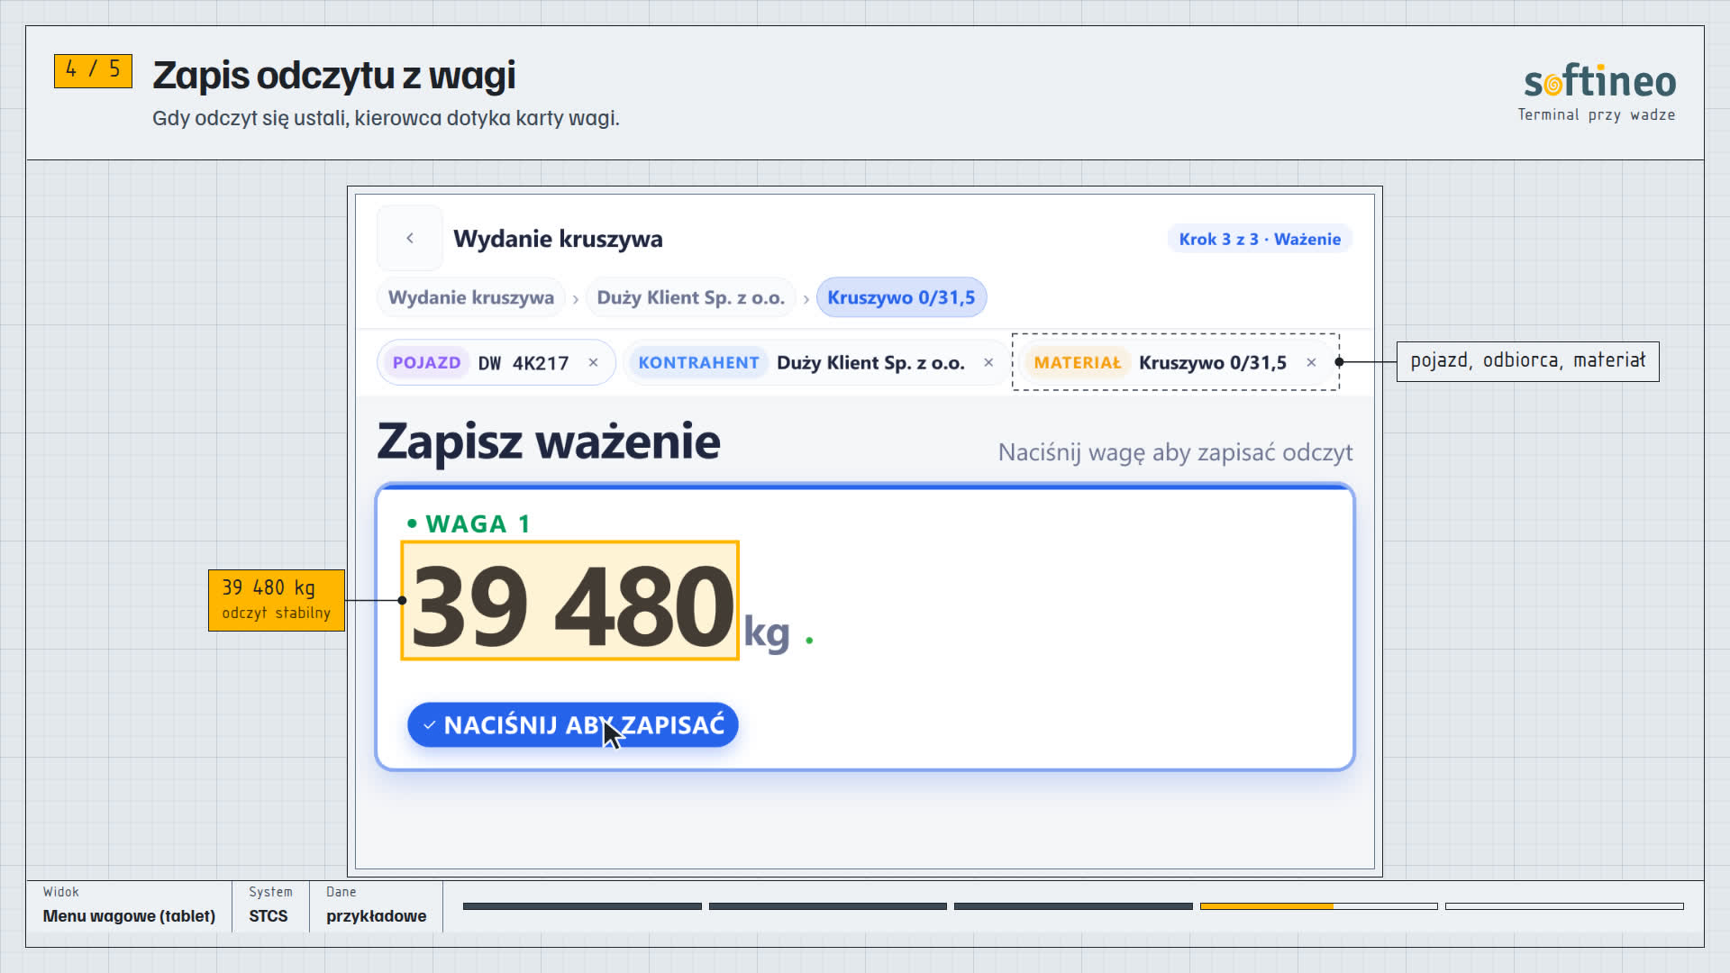
Task: Open the Duży Klient Sp. z o.o. breadcrumb
Action: pyautogui.click(x=691, y=297)
